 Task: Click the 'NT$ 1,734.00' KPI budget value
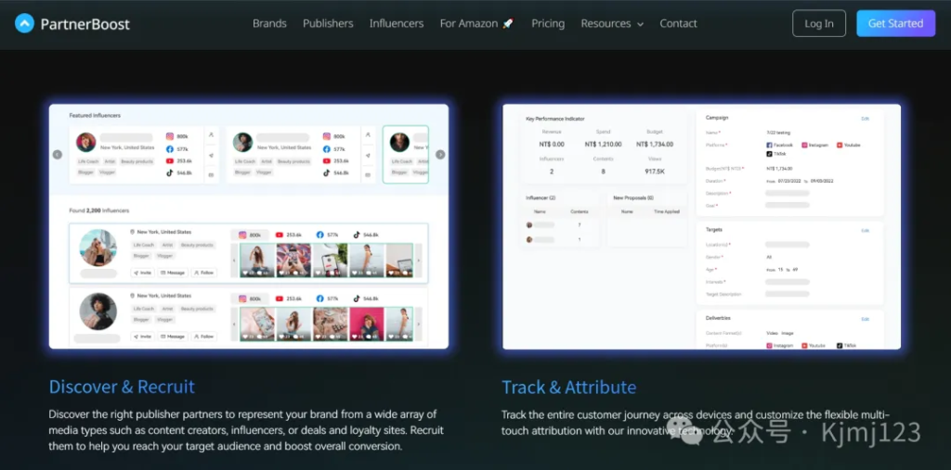coord(655,145)
